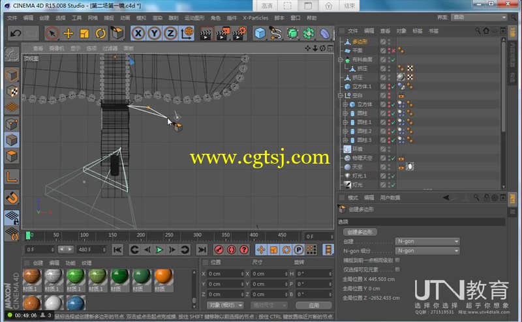Image resolution: width=522 pixels, height=322 pixels.
Task: Click Render View clapperboard icon
Action: [206, 33]
